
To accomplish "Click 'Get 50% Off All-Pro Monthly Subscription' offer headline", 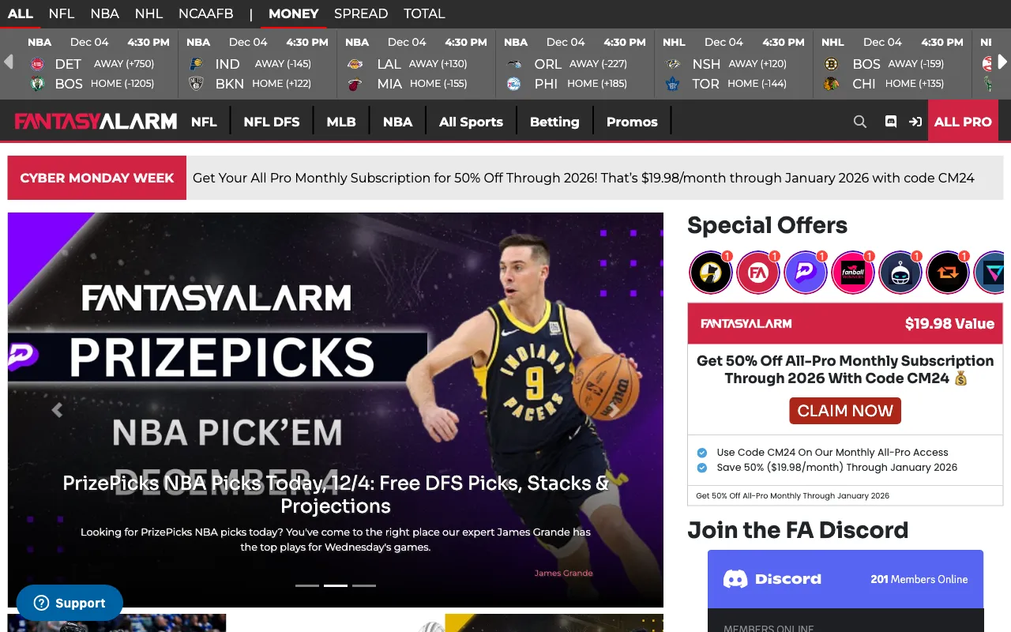I will [845, 370].
